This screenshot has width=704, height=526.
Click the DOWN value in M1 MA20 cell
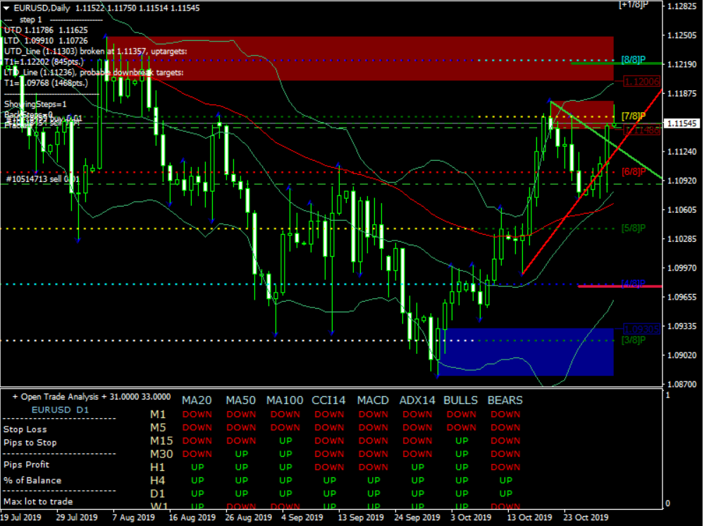click(197, 414)
